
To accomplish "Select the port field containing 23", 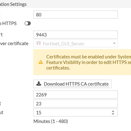I will [x=75, y=103].
